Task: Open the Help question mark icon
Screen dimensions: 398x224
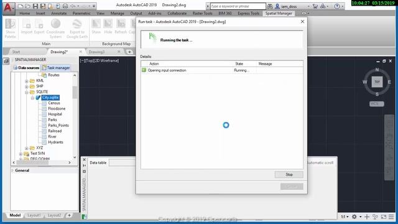Action: pos(337,6)
